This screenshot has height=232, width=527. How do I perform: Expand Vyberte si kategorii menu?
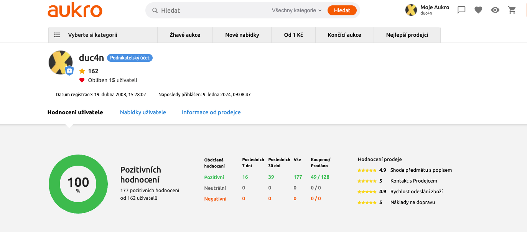point(92,35)
